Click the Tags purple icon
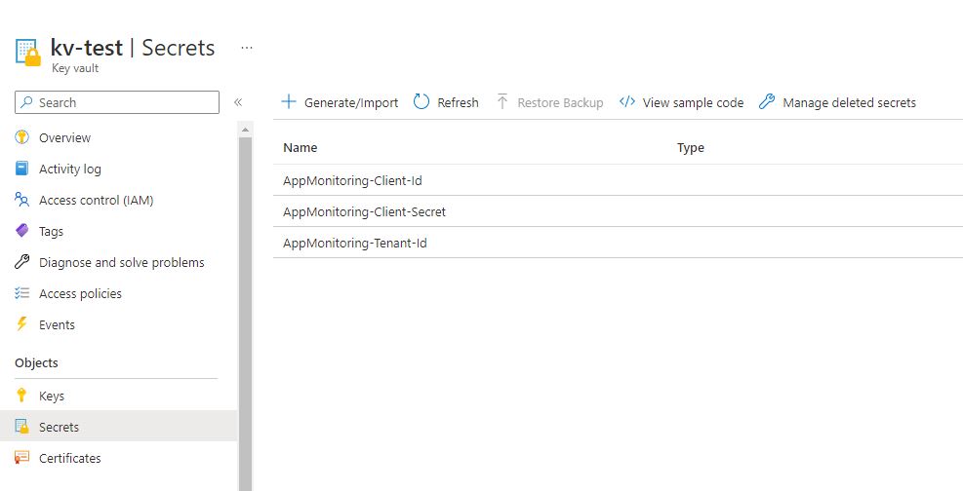 point(22,231)
